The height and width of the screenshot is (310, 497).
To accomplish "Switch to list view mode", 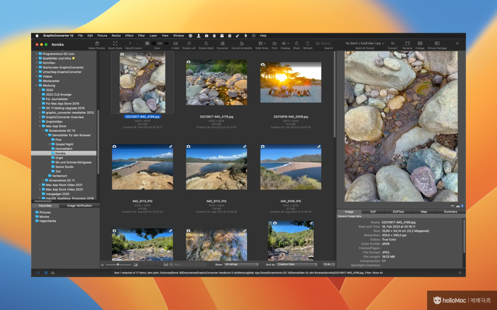I will 154,43.
